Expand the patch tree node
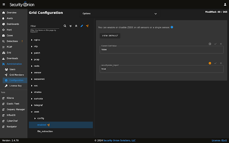This screenshot has height=143, width=229. (32, 53)
